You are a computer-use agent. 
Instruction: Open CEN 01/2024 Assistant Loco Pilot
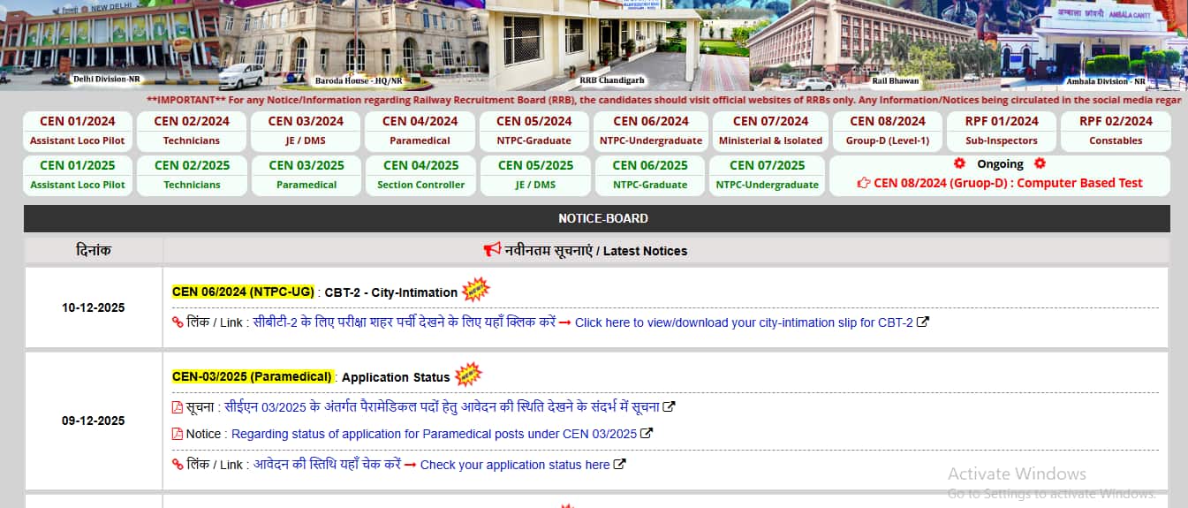[78, 131]
